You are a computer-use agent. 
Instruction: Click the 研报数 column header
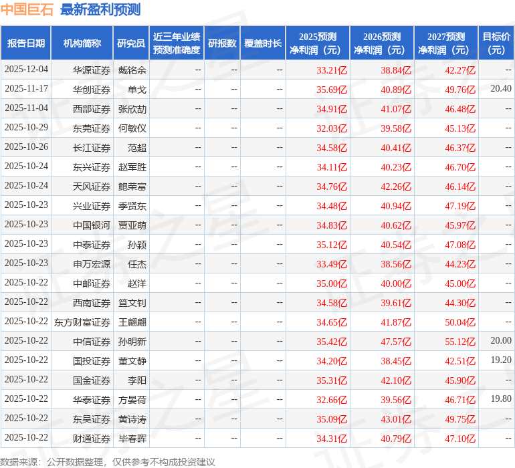(222, 43)
